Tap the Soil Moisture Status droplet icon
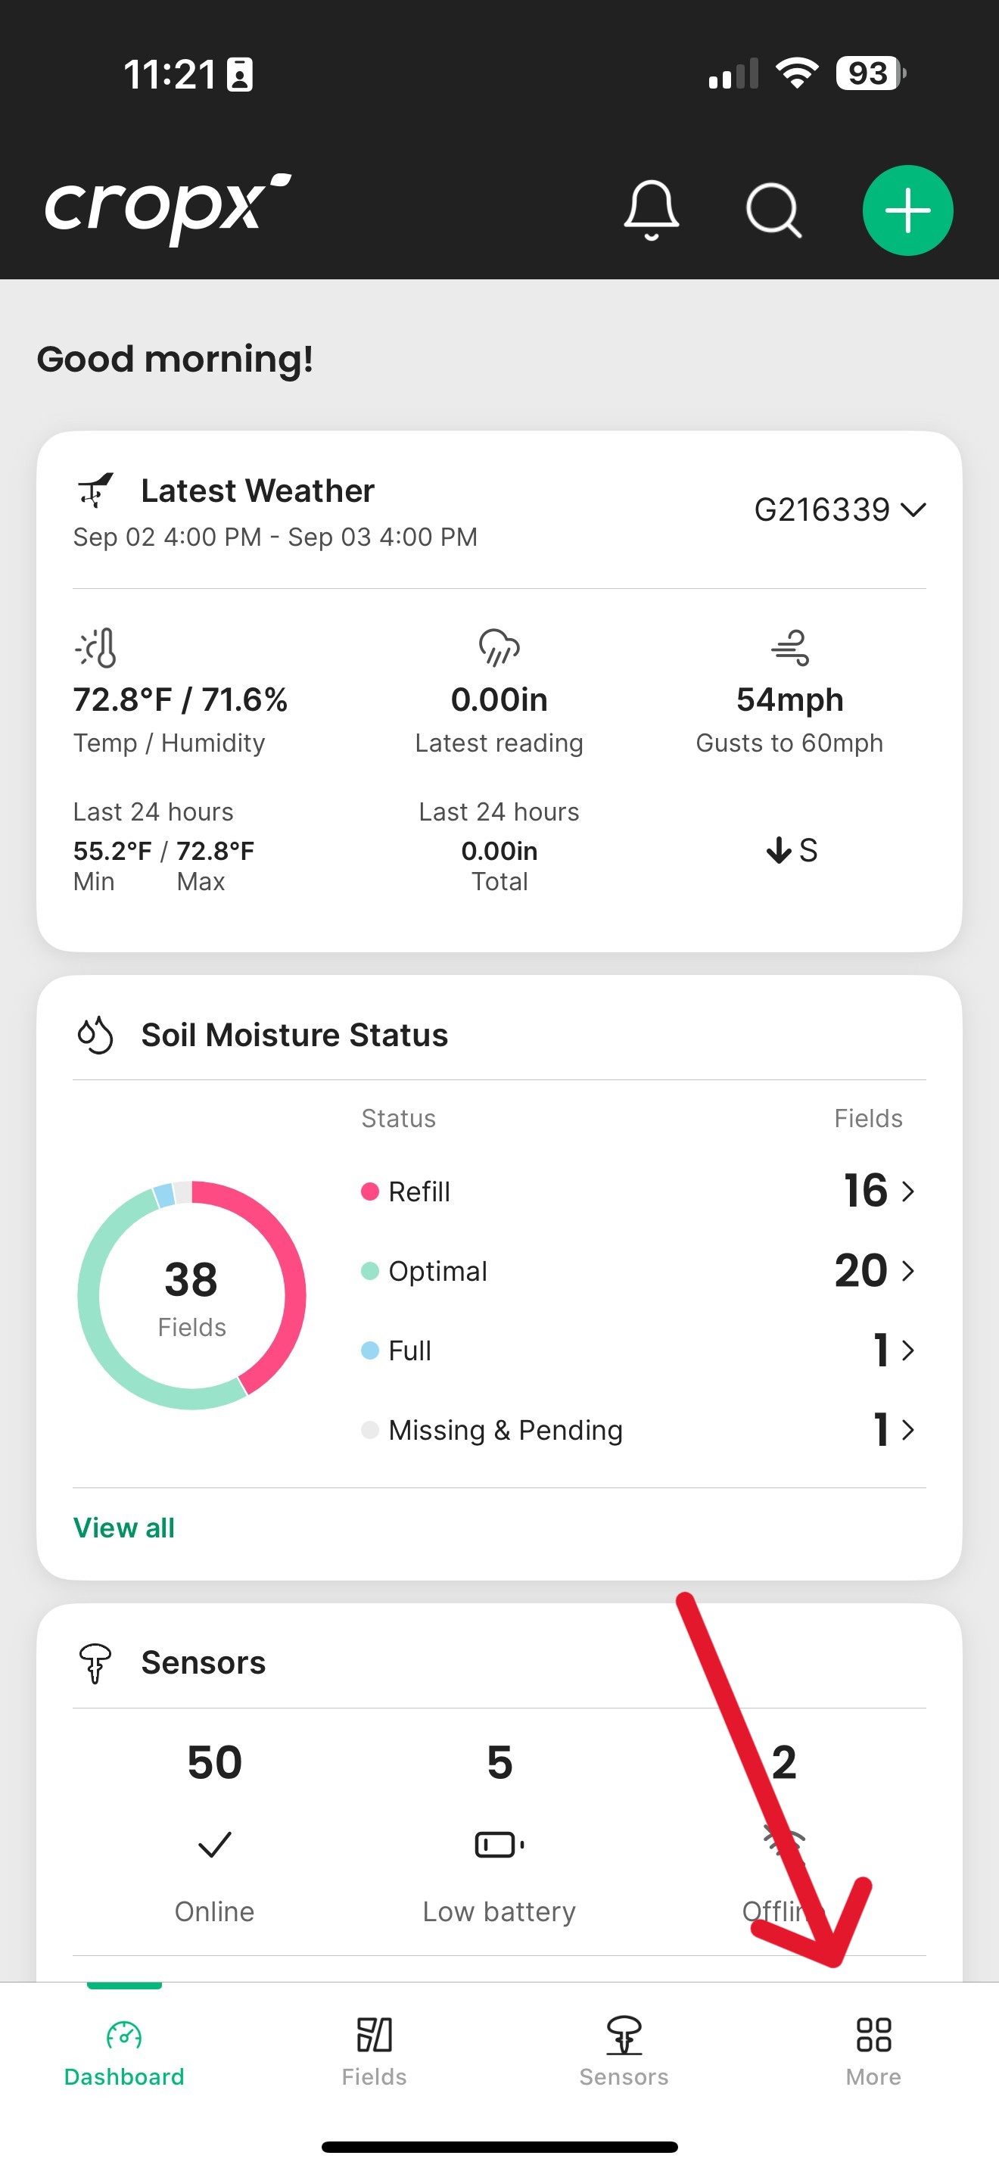 click(x=95, y=1034)
